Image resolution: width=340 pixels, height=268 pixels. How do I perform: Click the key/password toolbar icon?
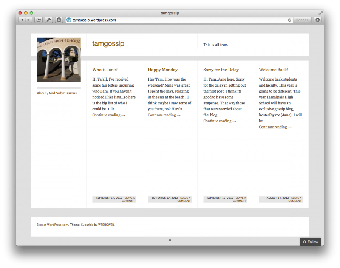coord(49,20)
